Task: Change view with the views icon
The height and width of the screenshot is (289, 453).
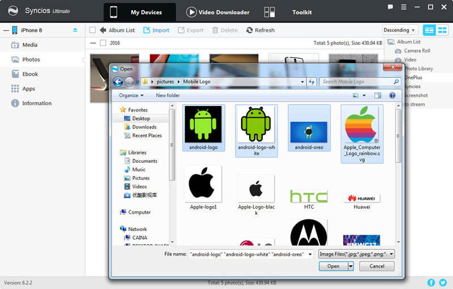Action: click(x=356, y=96)
